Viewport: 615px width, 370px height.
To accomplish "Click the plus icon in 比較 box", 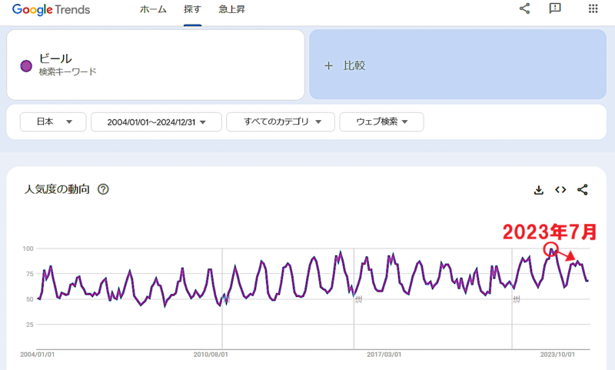I will (x=328, y=65).
